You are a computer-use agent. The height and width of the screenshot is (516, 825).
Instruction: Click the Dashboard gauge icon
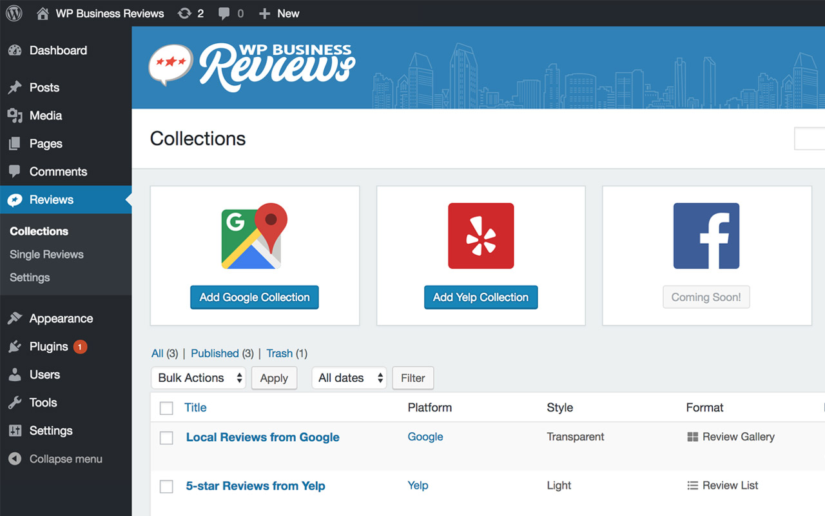[15, 50]
